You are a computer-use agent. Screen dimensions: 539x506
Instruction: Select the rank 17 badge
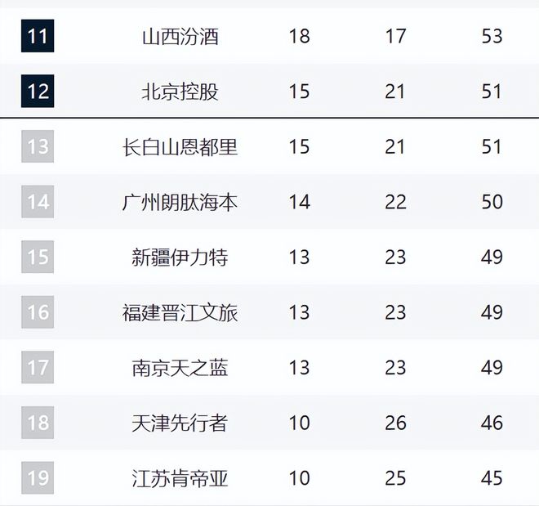[38, 367]
